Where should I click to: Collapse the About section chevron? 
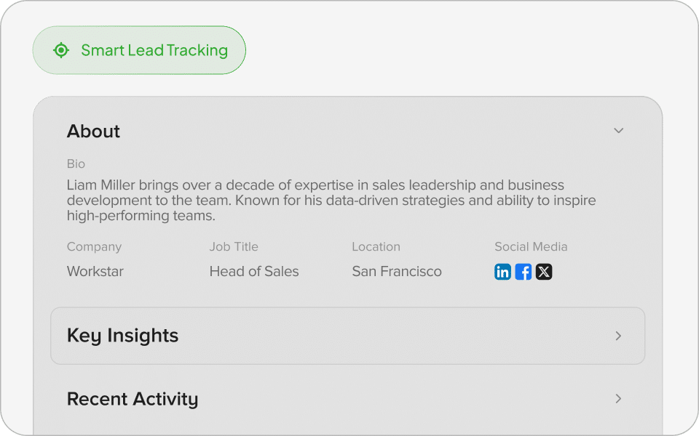(x=619, y=131)
